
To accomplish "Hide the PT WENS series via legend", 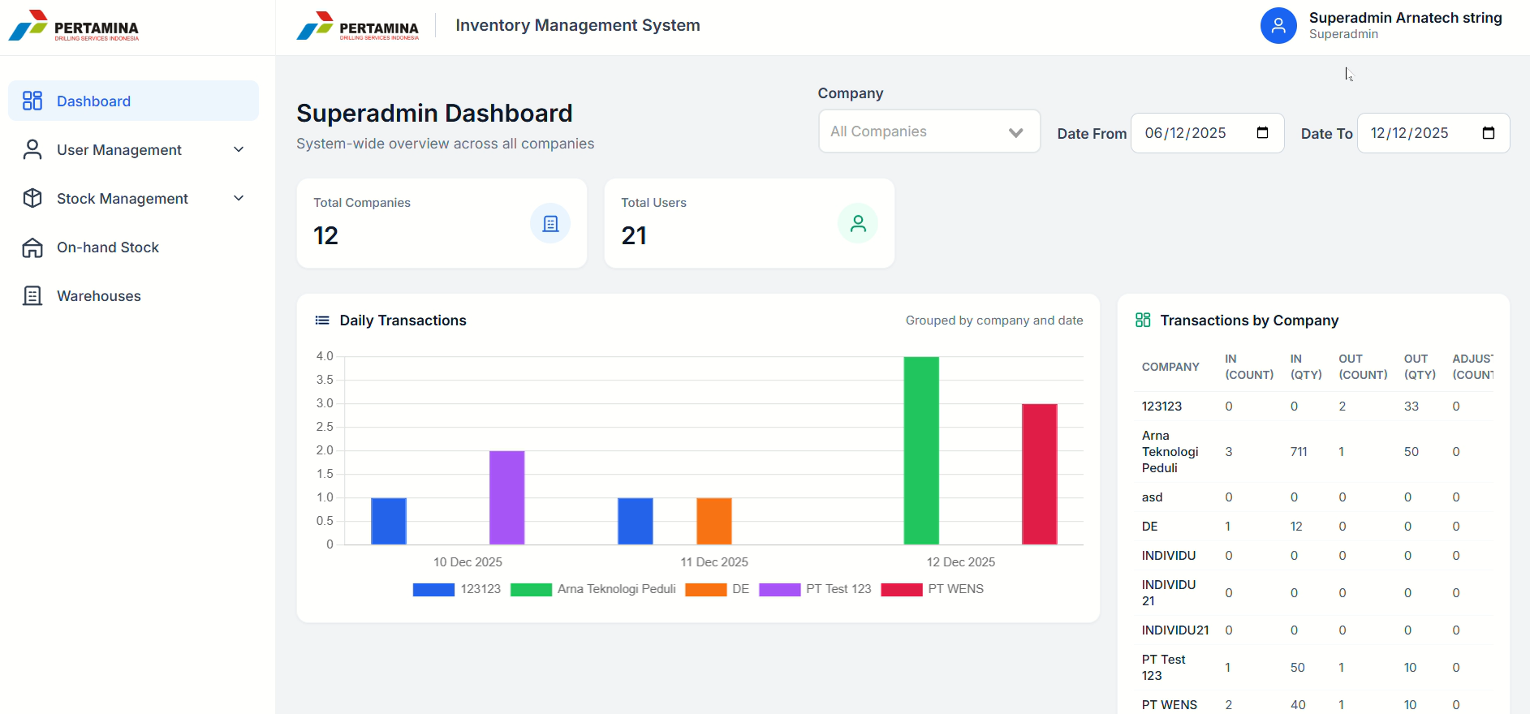I will tap(933, 589).
